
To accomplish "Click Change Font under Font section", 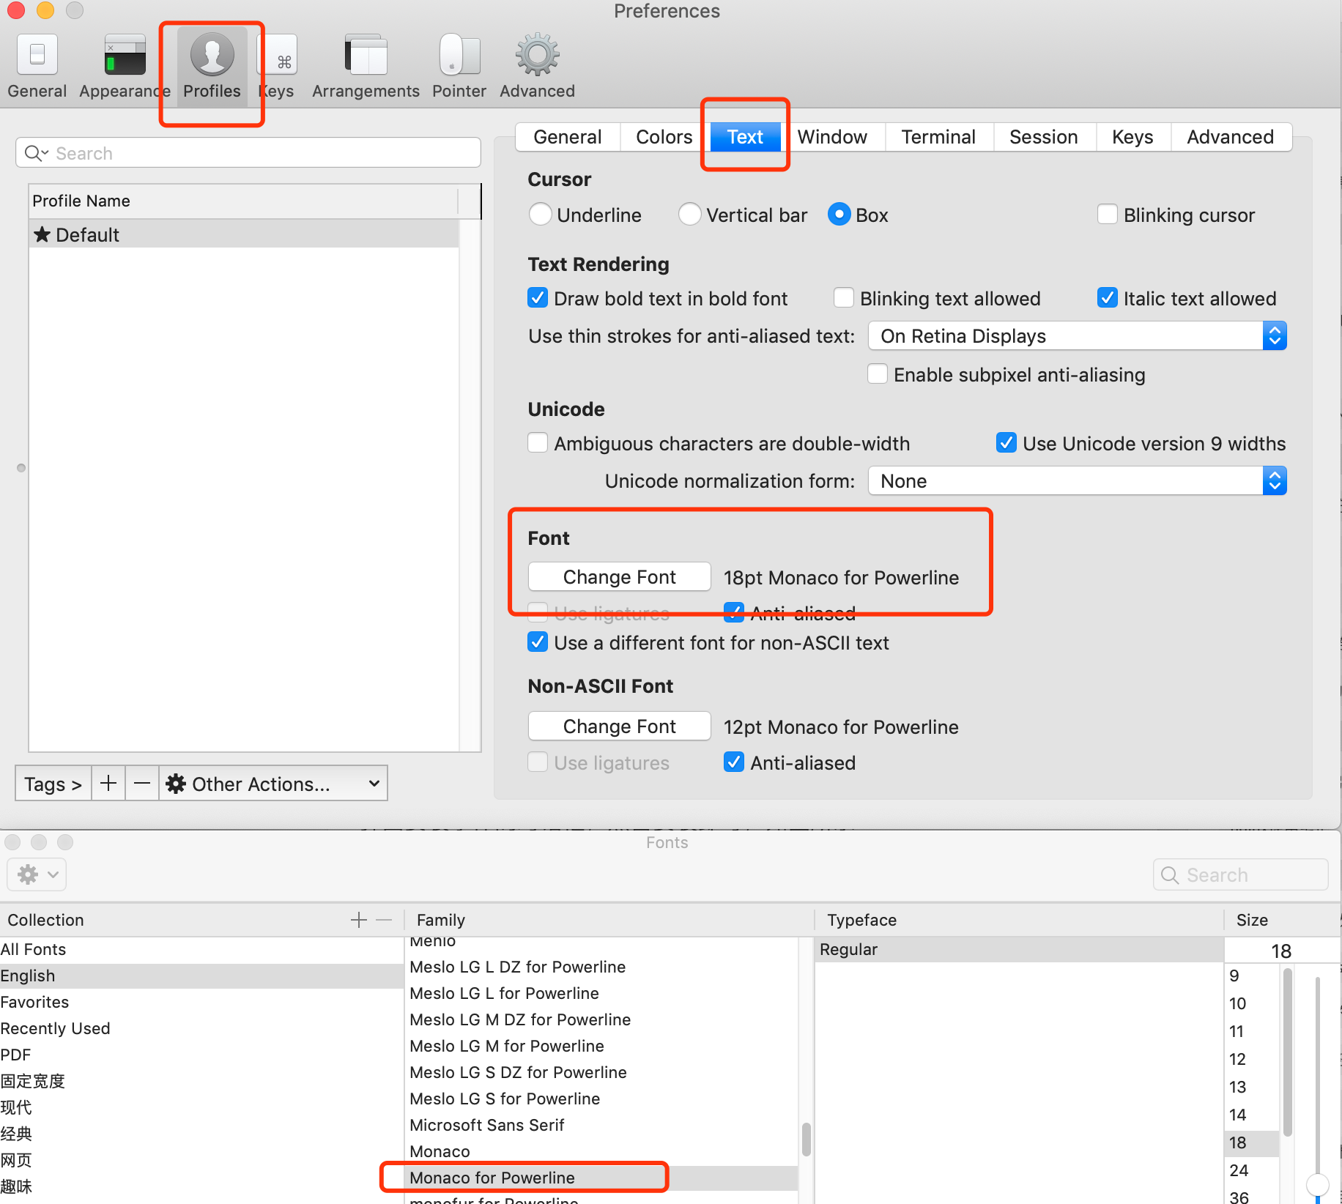I will (619, 577).
